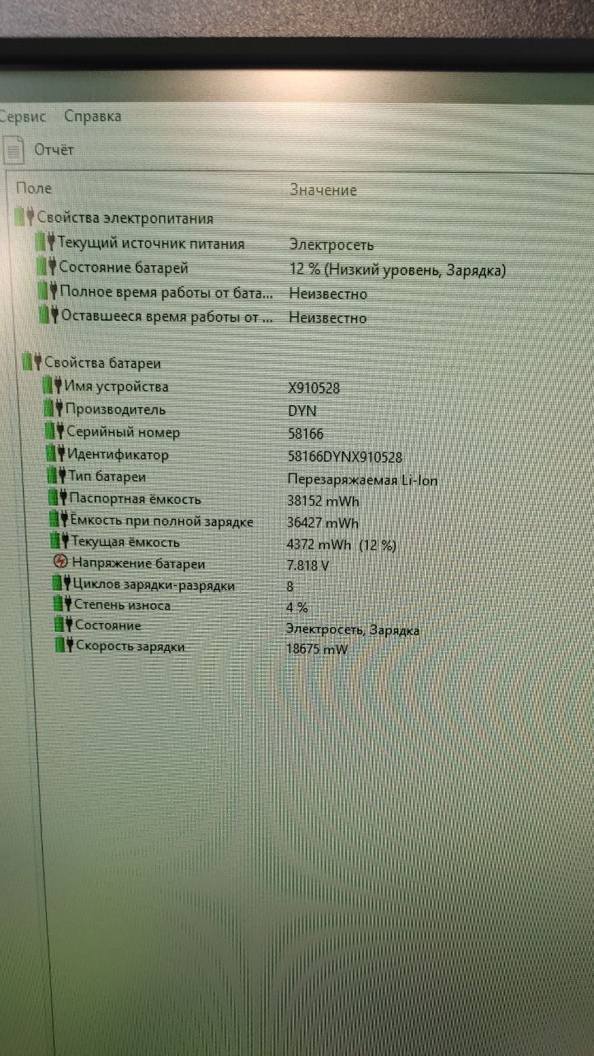Select the Производитель field label

pyautogui.click(x=116, y=409)
